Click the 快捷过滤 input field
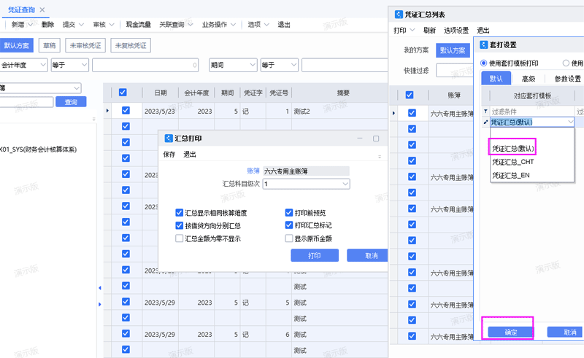 tap(454, 70)
